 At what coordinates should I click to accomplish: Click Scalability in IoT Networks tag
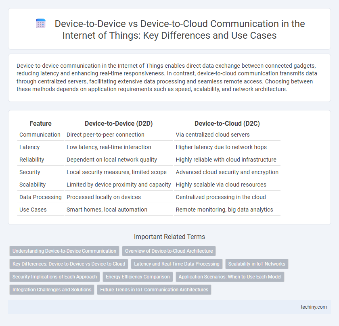(x=257, y=264)
